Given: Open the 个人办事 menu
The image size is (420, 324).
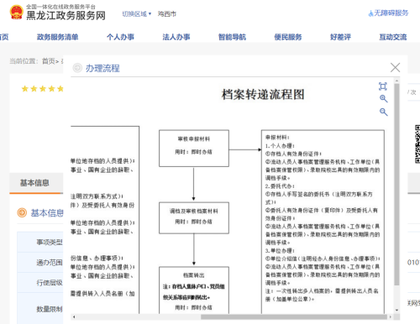Looking at the screenshot, I should (x=120, y=37).
